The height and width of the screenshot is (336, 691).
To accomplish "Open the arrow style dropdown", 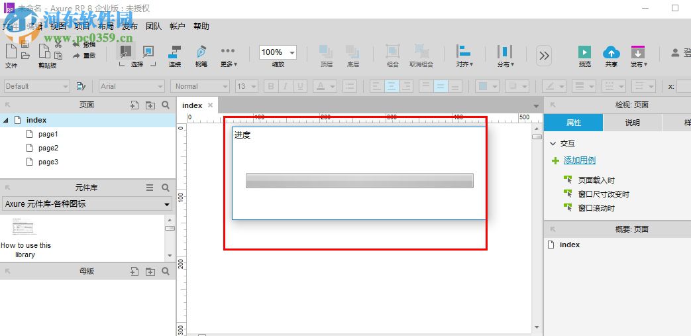I will (643, 86).
